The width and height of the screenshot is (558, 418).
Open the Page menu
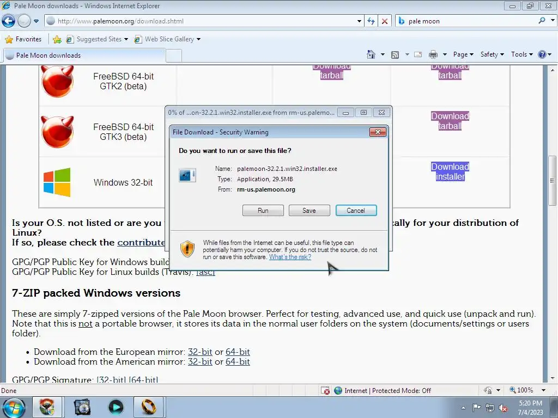(x=463, y=54)
